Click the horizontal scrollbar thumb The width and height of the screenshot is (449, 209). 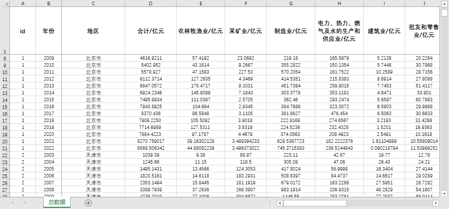(315, 203)
